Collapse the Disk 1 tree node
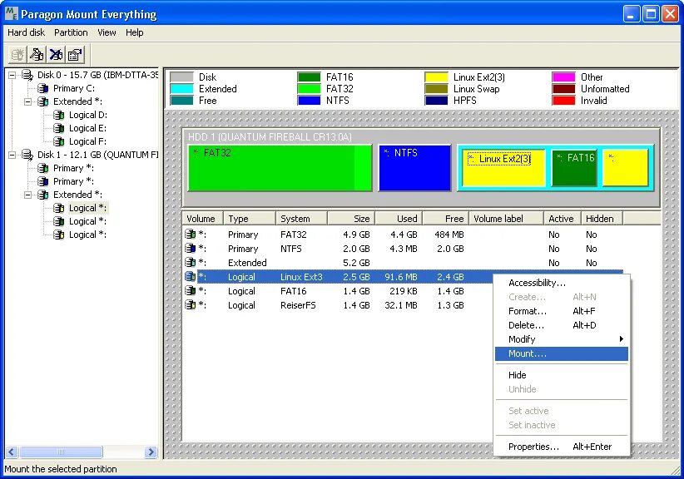684x479 pixels. pos(12,155)
